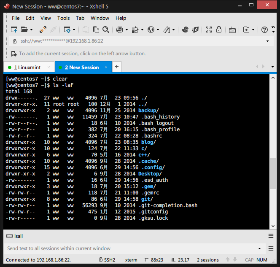Launch Xftp icon in toolbar
This screenshot has height=267, width=280.
point(195,30)
